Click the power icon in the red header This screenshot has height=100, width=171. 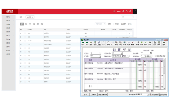point(135,11)
